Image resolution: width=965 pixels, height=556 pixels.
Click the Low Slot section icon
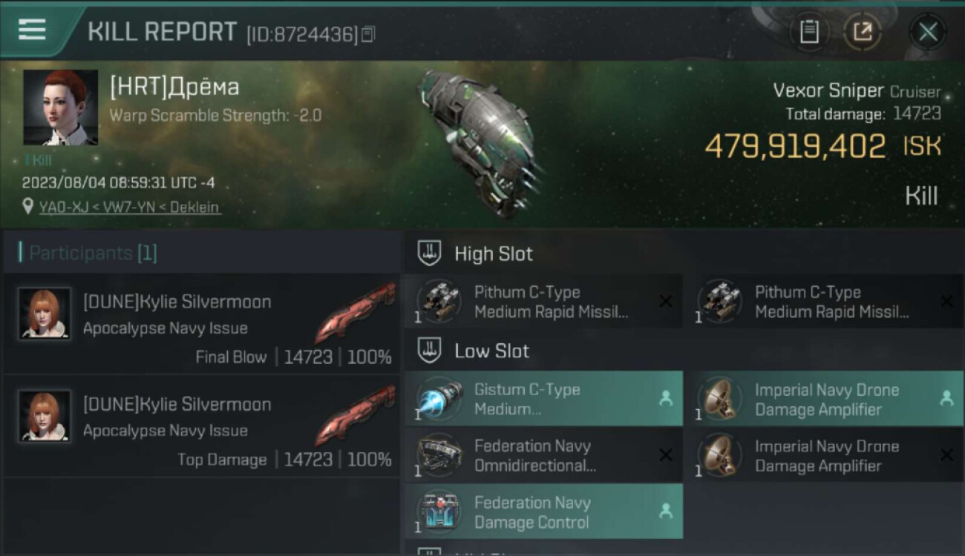430,351
